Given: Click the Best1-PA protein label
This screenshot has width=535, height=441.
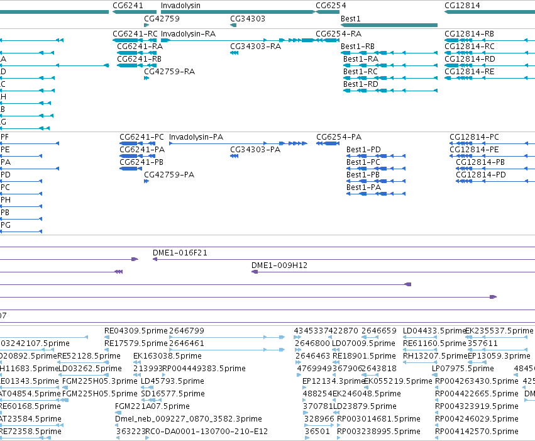Looking at the screenshot, I should click(363, 187).
